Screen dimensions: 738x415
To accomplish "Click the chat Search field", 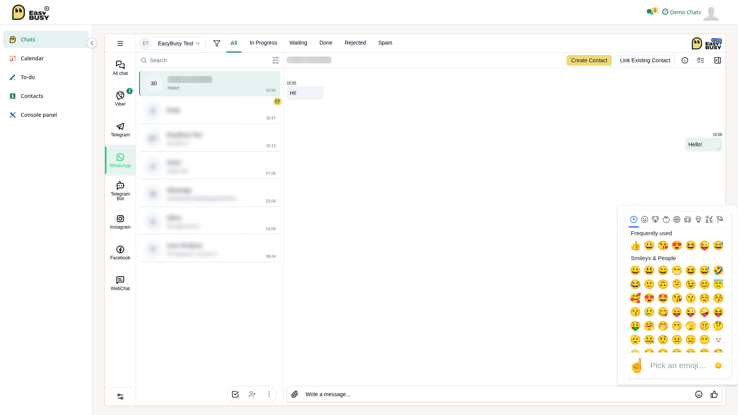I will pos(208,60).
